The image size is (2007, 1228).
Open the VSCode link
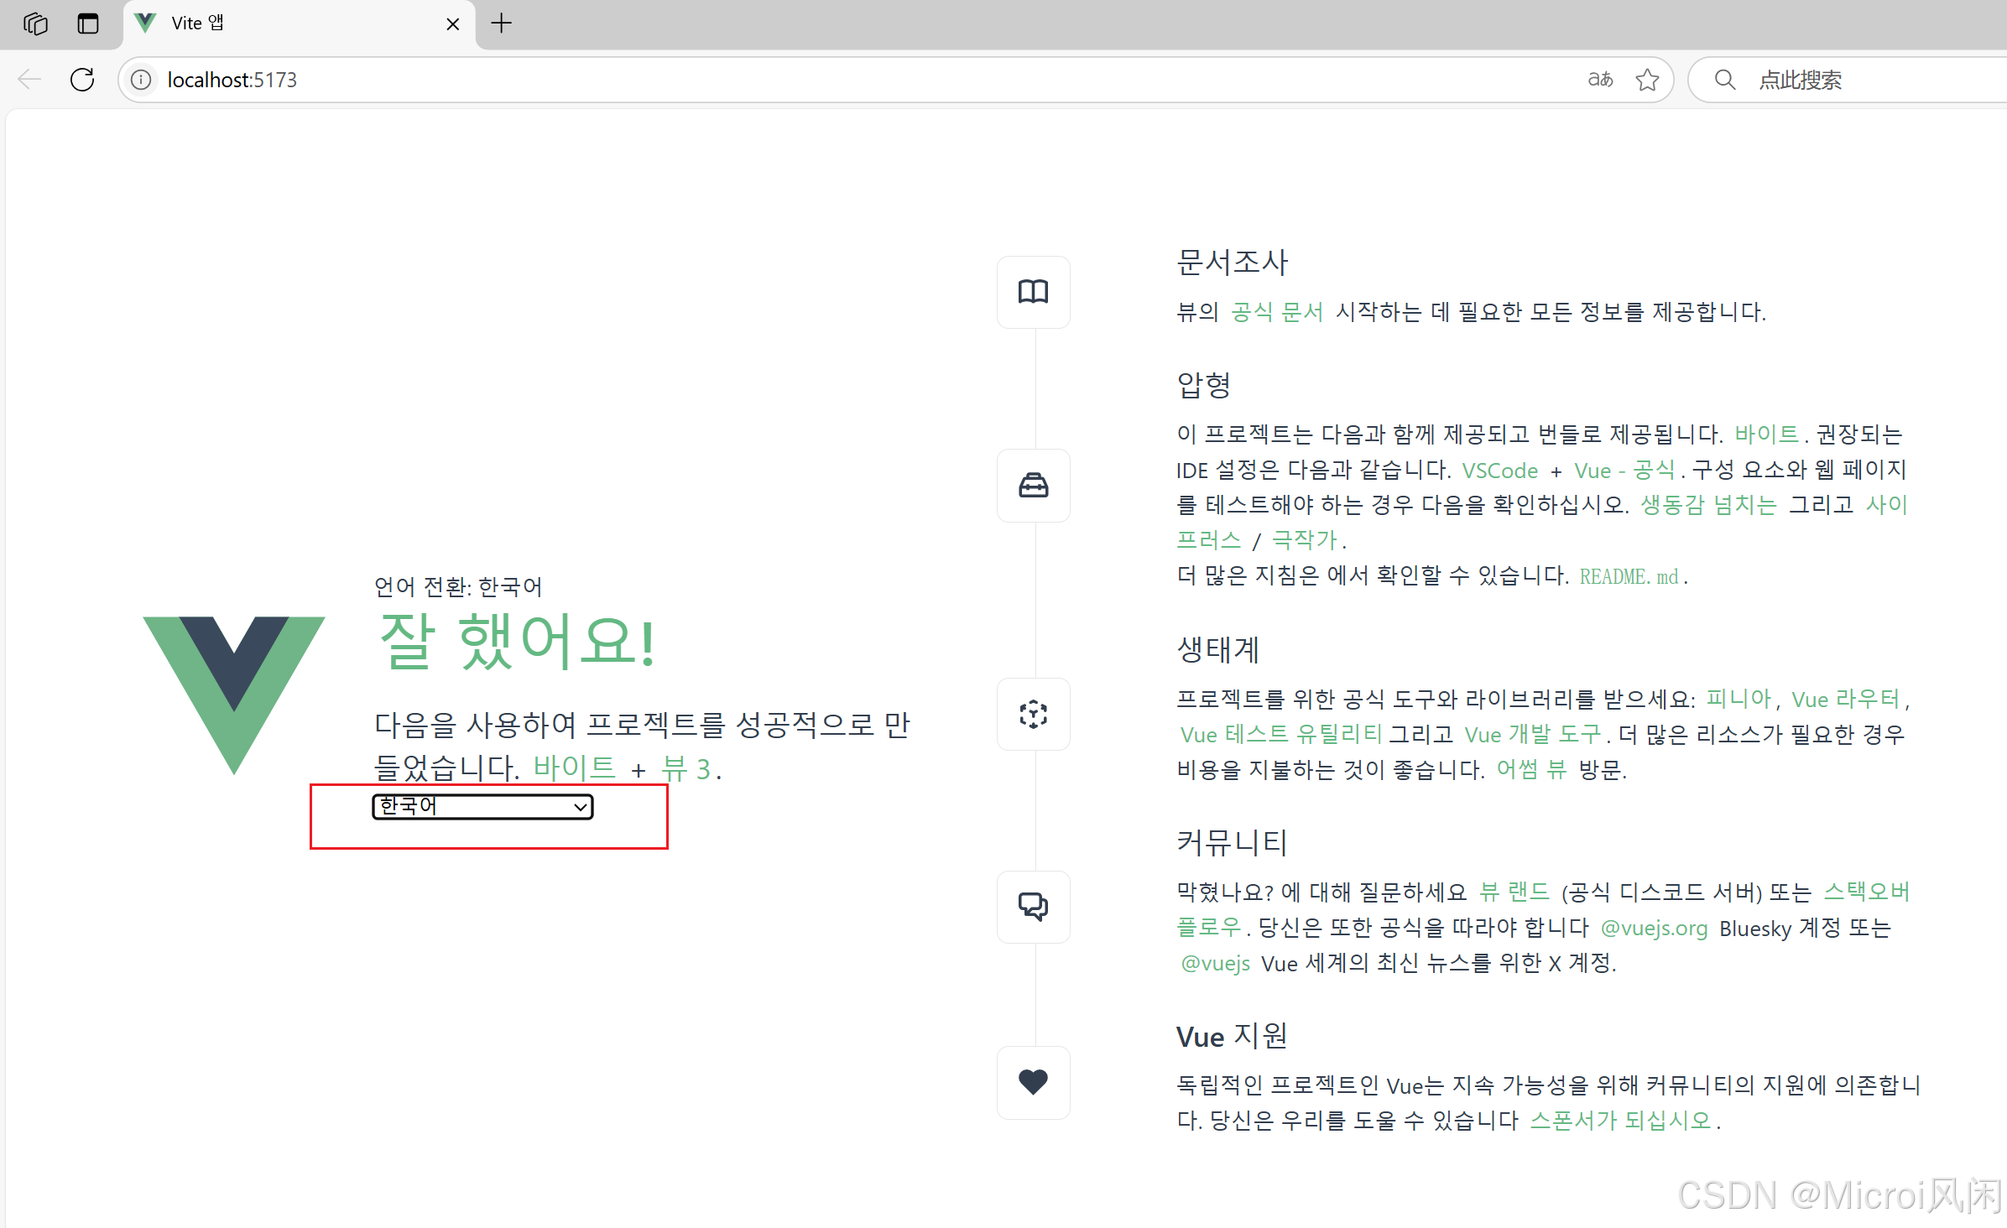point(1499,471)
